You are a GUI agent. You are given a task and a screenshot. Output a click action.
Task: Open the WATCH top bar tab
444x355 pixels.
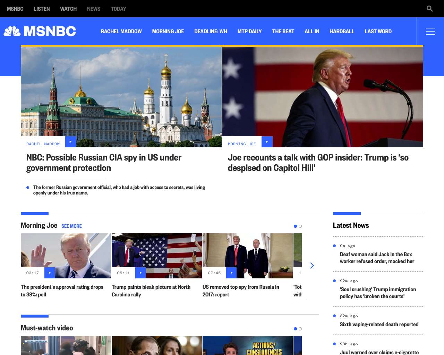pyautogui.click(x=68, y=9)
